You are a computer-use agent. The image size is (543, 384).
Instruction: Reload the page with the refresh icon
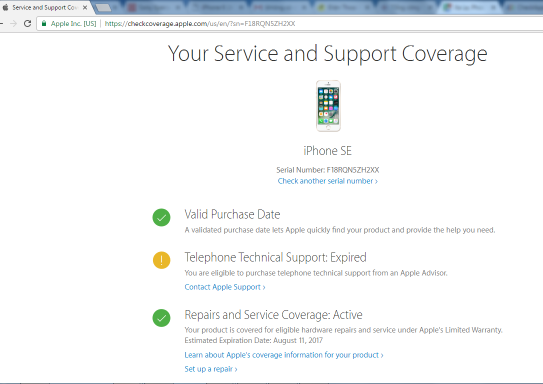27,23
